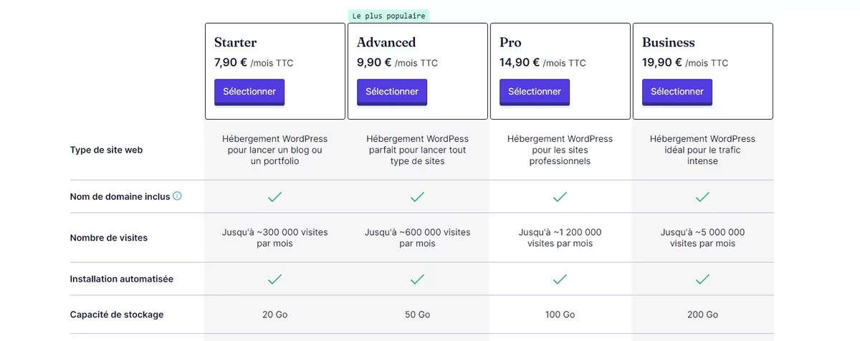This screenshot has width=860, height=341.
Task: Click the Pro domain included checkmark
Action: coord(560,196)
